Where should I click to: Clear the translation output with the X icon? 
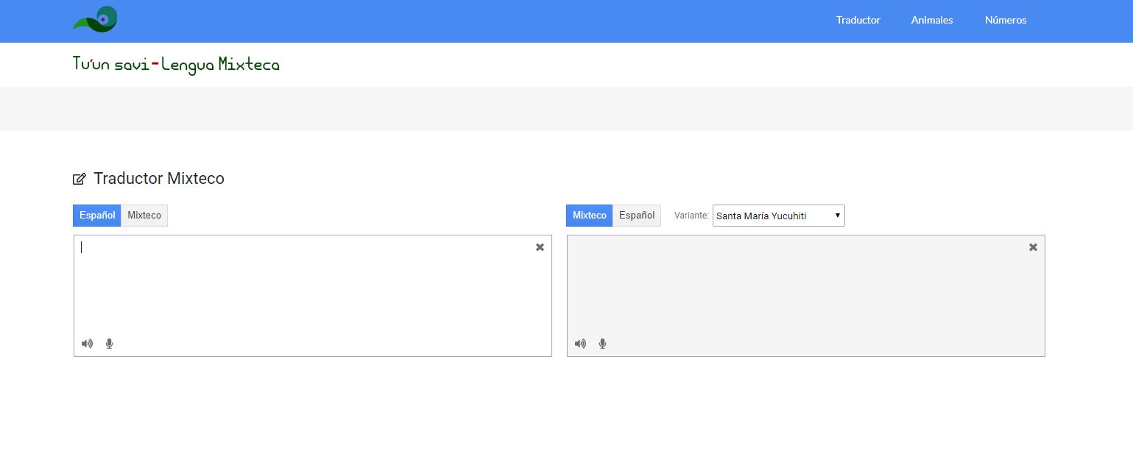[1033, 247]
